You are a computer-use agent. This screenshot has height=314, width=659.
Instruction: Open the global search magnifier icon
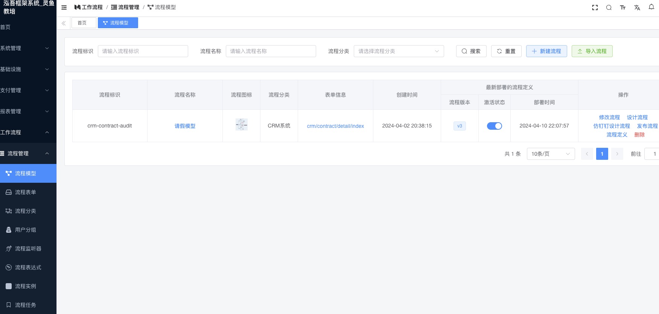tap(609, 8)
